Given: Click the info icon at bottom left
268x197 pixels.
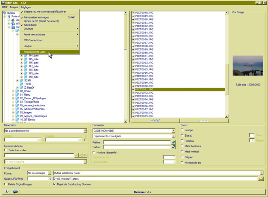Looking at the screenshot, I should coord(6,191).
